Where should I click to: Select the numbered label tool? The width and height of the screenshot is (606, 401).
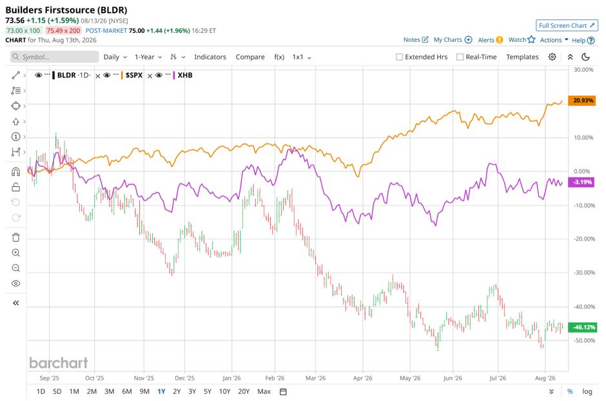pos(16,137)
